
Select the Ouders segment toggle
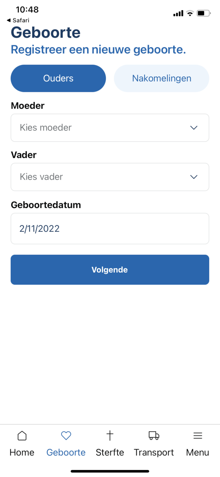58,78
